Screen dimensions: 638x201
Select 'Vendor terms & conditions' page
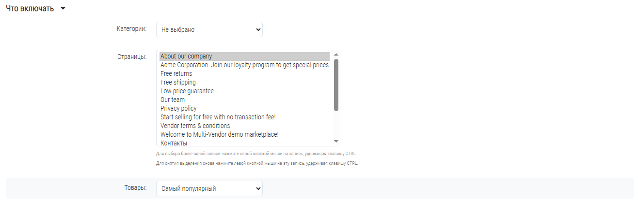[x=244, y=126]
